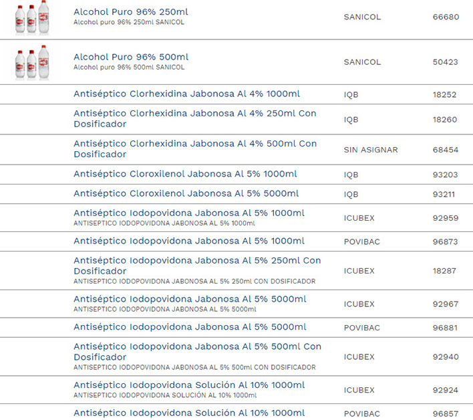
Task: Select POVIBAC Iodopovidona Jabonosa 5% 5000ml link
Action: coord(190,327)
